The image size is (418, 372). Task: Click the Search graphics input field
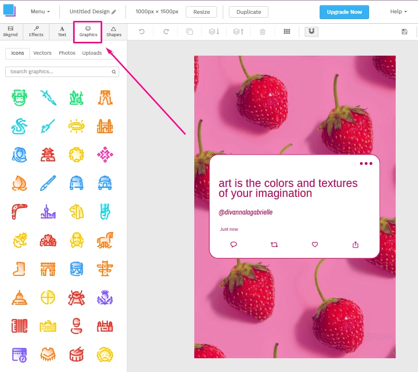click(59, 72)
